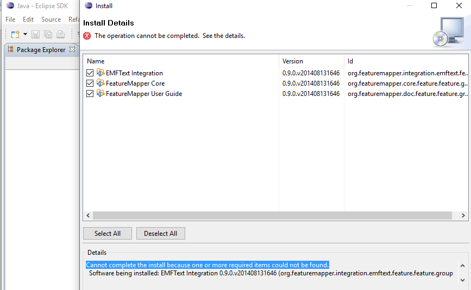Open the New wizard dropdown arrow
The height and width of the screenshot is (290, 471).
[x=25, y=34]
